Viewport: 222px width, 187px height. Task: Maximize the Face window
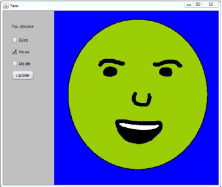pyautogui.click(x=198, y=4)
